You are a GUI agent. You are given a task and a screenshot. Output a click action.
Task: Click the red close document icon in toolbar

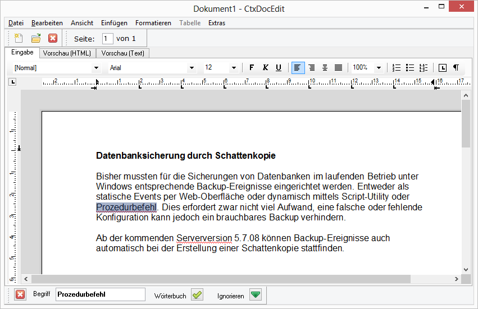52,38
